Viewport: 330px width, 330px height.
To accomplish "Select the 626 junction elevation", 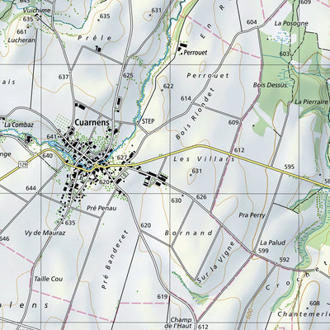I will point(201,197).
